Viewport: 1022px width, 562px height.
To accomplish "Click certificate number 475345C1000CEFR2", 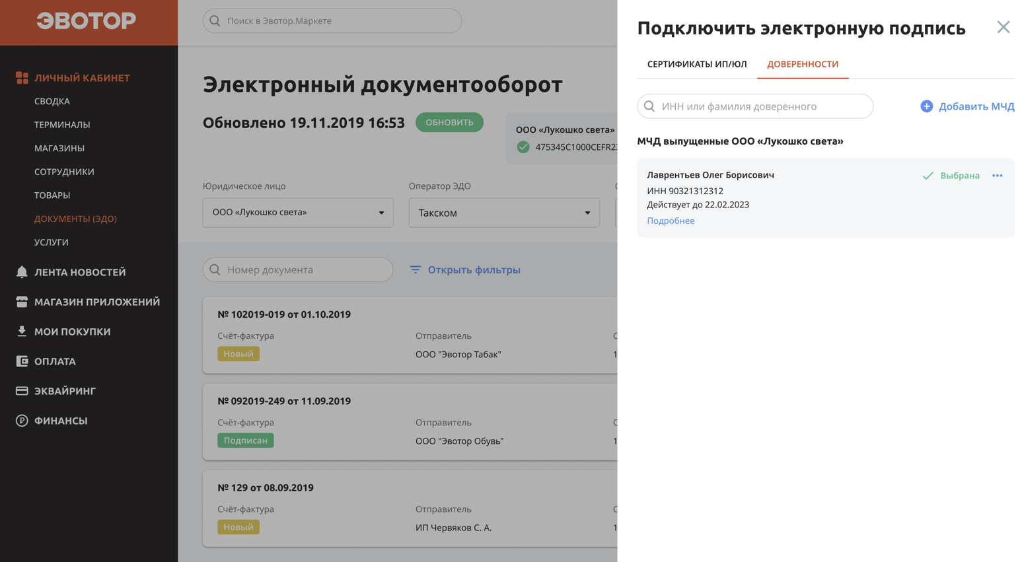I will pos(576,147).
